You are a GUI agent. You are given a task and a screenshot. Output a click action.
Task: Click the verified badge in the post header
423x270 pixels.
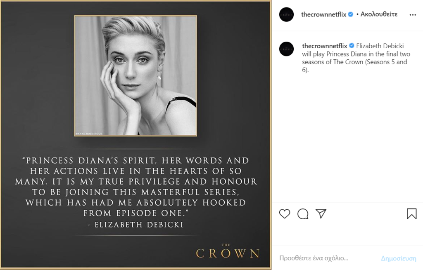351,14
